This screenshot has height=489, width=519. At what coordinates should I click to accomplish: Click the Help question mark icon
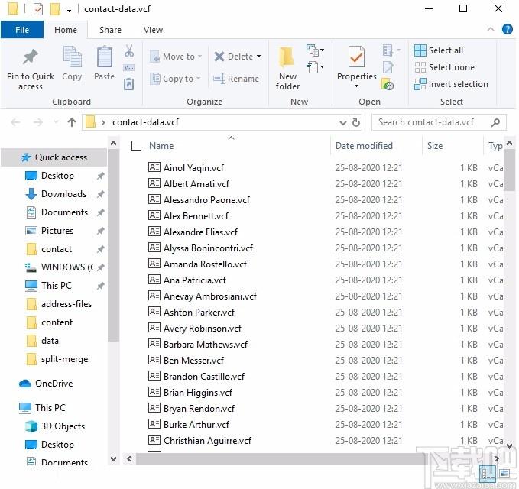click(x=507, y=30)
